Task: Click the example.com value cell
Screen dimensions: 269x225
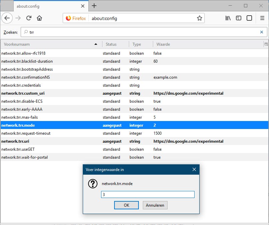Action: (x=165, y=77)
